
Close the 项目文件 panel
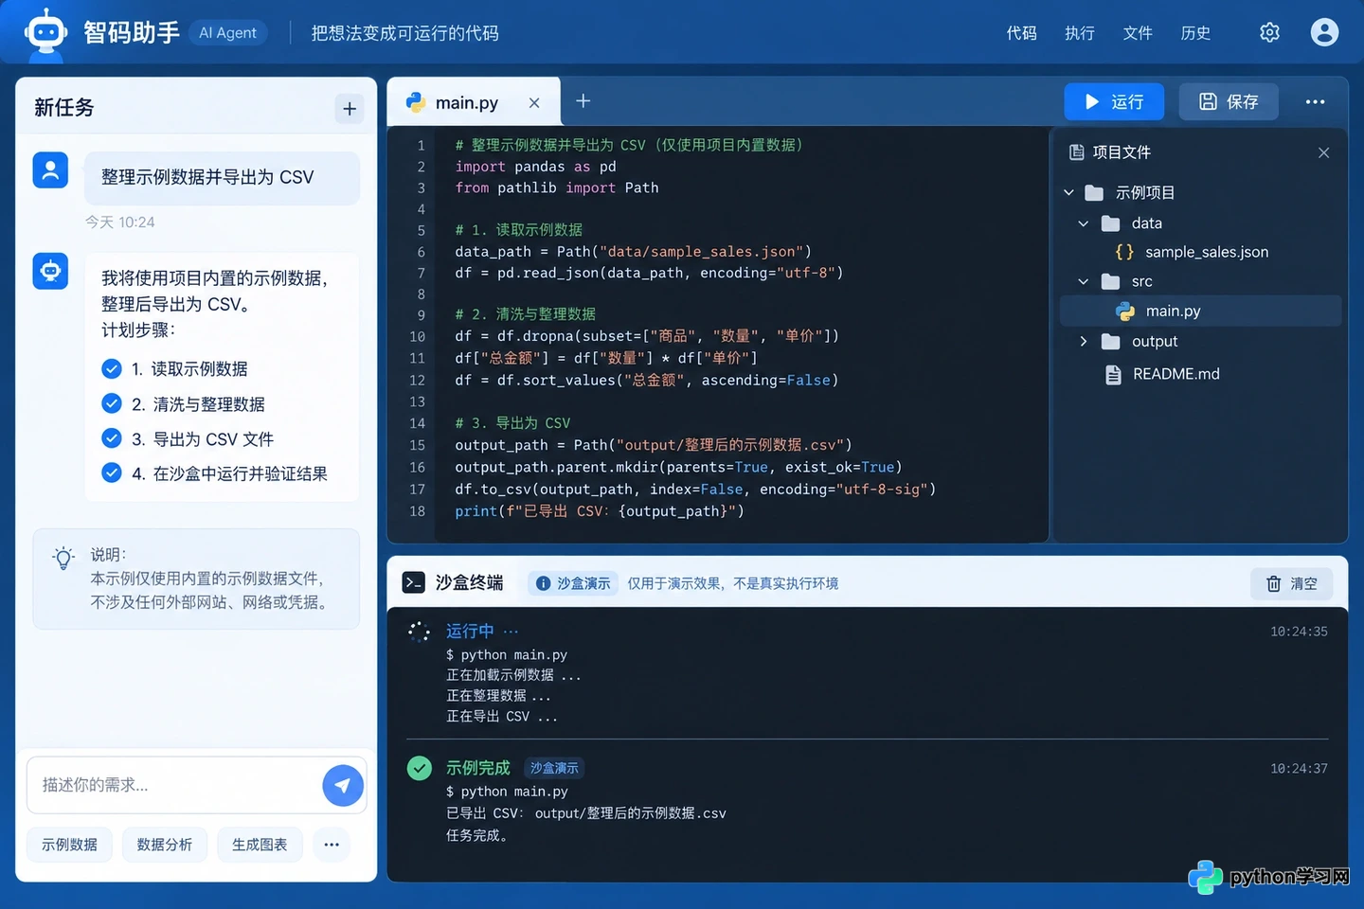[x=1323, y=152]
